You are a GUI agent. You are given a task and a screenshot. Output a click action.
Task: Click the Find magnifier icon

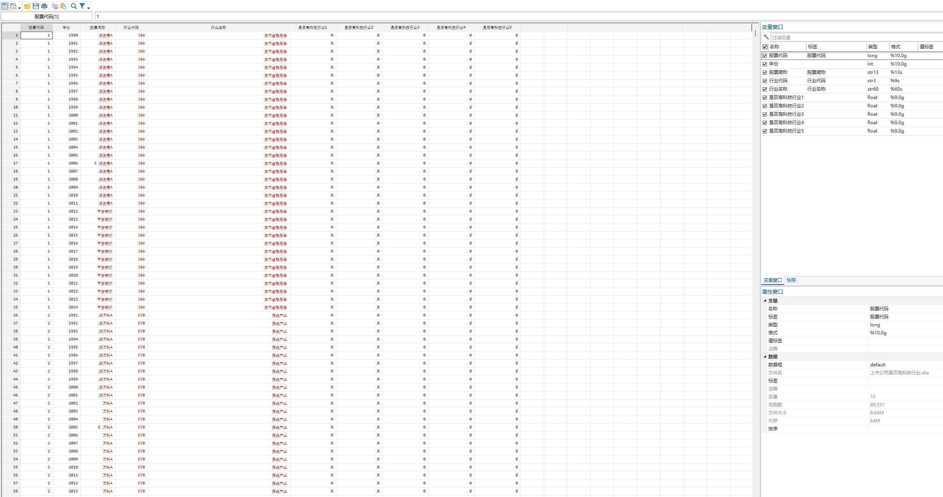74,6
